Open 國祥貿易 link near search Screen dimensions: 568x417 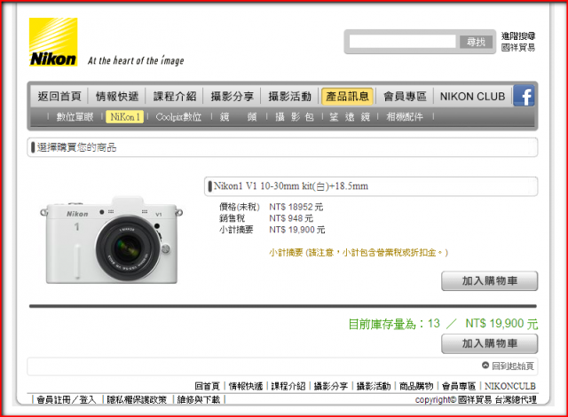click(x=518, y=47)
